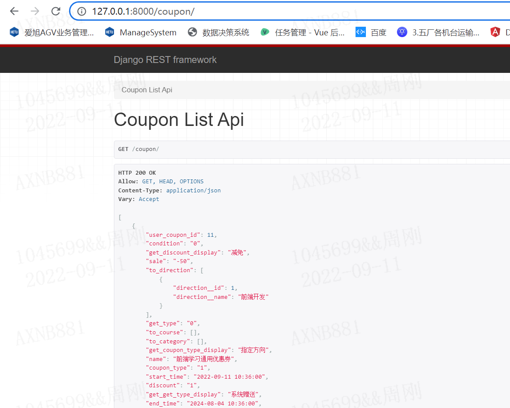
Task: Click the "get_type": "0" line
Action: [x=173, y=323]
